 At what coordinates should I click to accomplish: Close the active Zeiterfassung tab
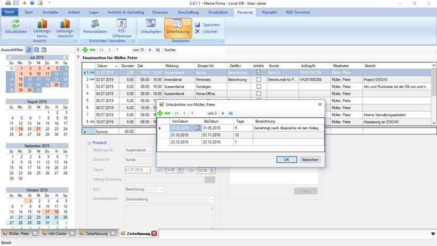point(154,234)
